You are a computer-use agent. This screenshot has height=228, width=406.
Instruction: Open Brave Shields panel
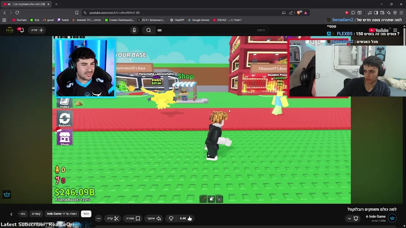point(299,13)
